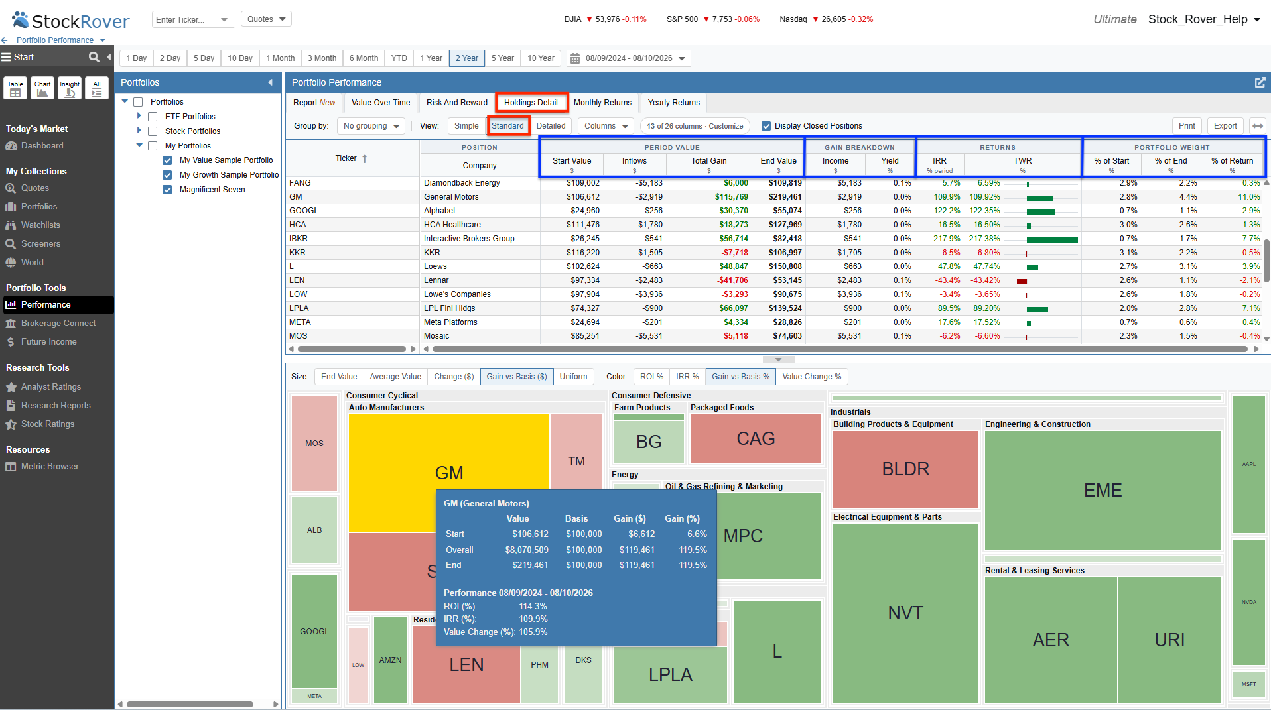Open Future Income tool
The image size is (1271, 710).
click(48, 342)
